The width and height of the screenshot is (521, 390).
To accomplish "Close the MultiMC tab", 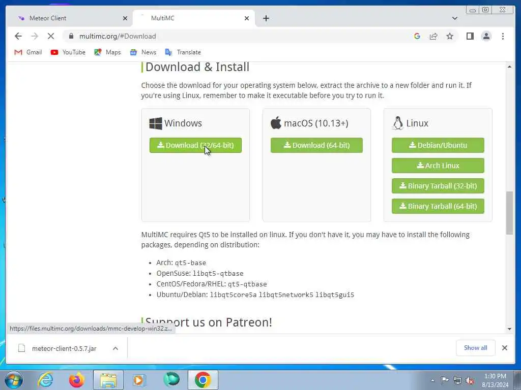I will click(247, 18).
